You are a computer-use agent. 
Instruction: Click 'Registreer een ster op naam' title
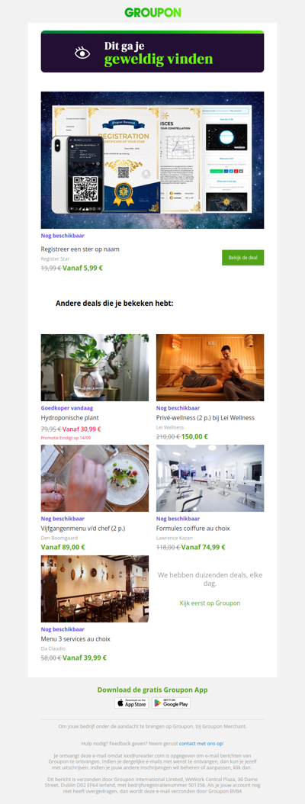[x=80, y=249]
